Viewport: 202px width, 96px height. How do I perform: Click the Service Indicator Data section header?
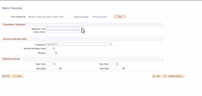[x=15, y=39]
